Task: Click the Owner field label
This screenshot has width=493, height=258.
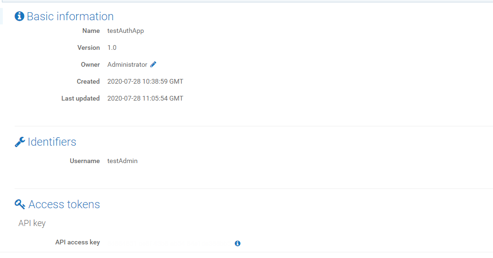Action: (x=90, y=65)
